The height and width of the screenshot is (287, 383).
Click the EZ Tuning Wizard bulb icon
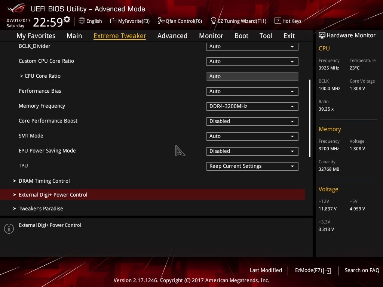(214, 21)
